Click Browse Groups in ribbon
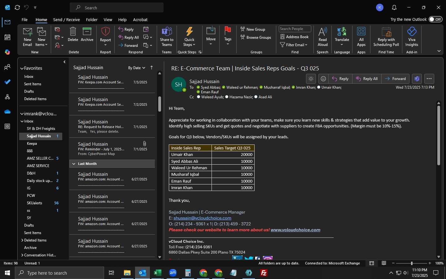446x279 pixels. point(256,38)
